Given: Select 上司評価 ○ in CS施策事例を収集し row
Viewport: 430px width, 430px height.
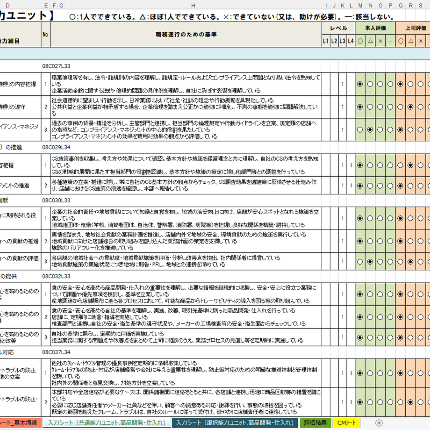Looking at the screenshot, I should click(401, 165).
